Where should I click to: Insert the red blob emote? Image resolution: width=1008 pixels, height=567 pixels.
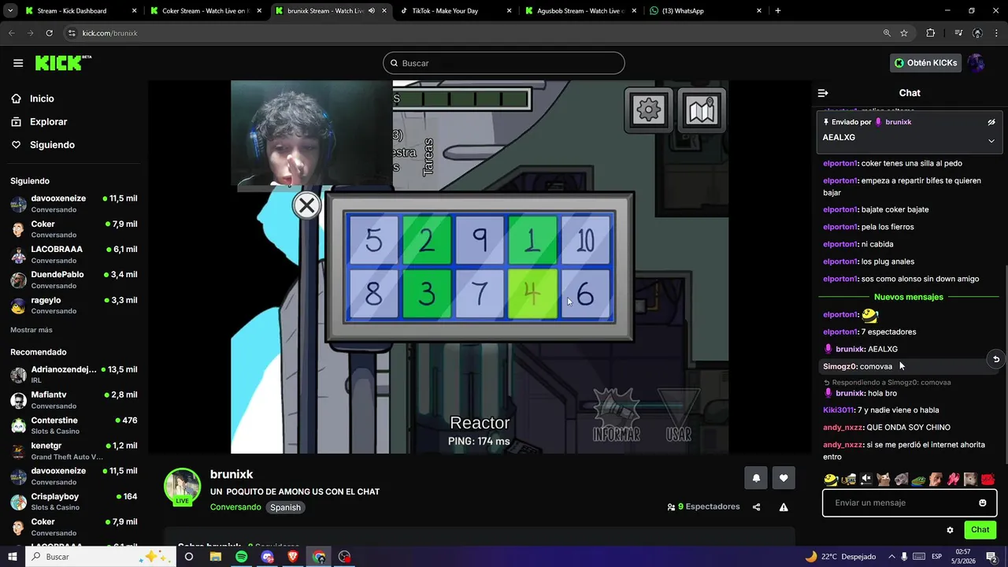pyautogui.click(x=988, y=479)
